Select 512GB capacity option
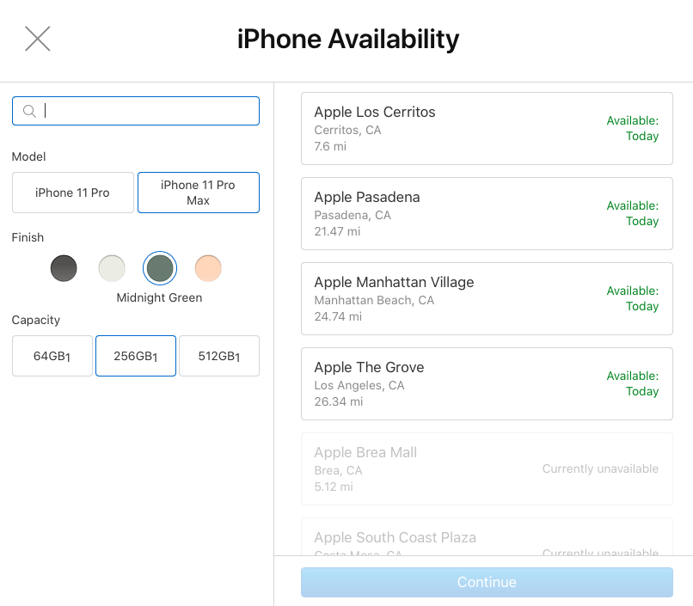 (219, 356)
